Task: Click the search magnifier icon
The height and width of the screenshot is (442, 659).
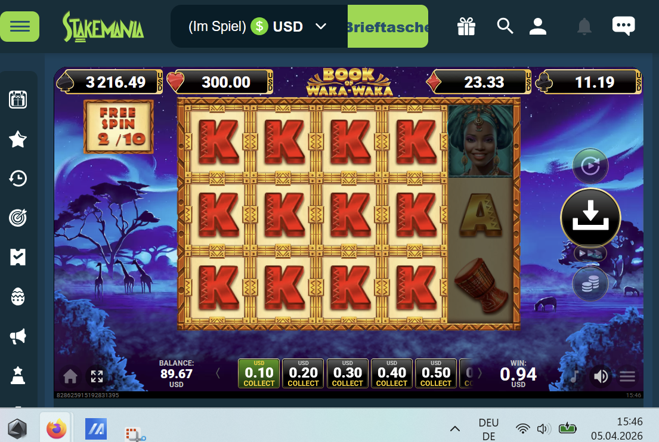Action: [505, 26]
